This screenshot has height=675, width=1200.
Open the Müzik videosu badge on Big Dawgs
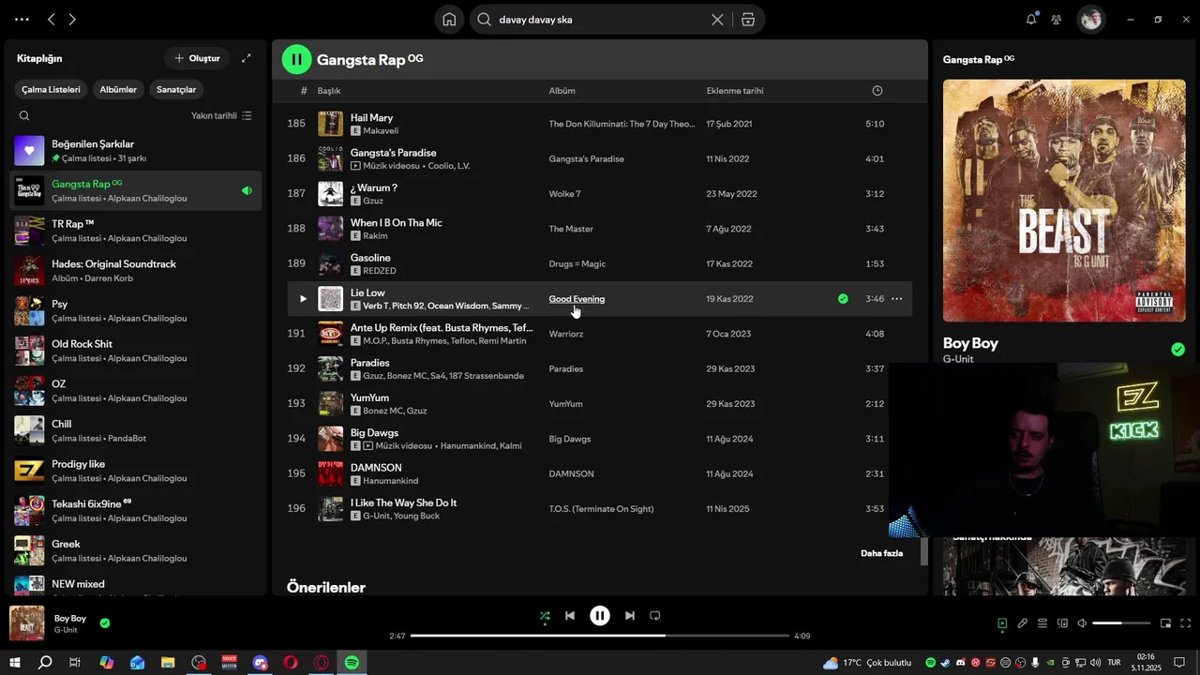398,446
